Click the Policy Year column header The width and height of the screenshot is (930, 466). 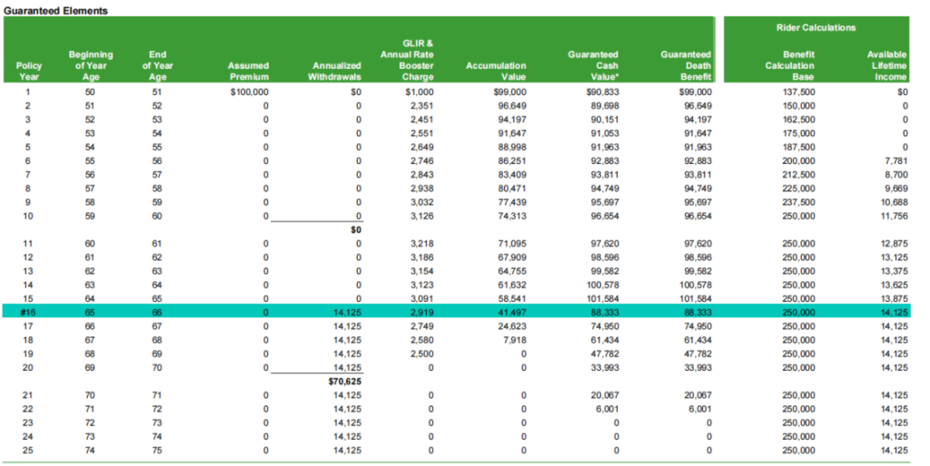coord(29,71)
